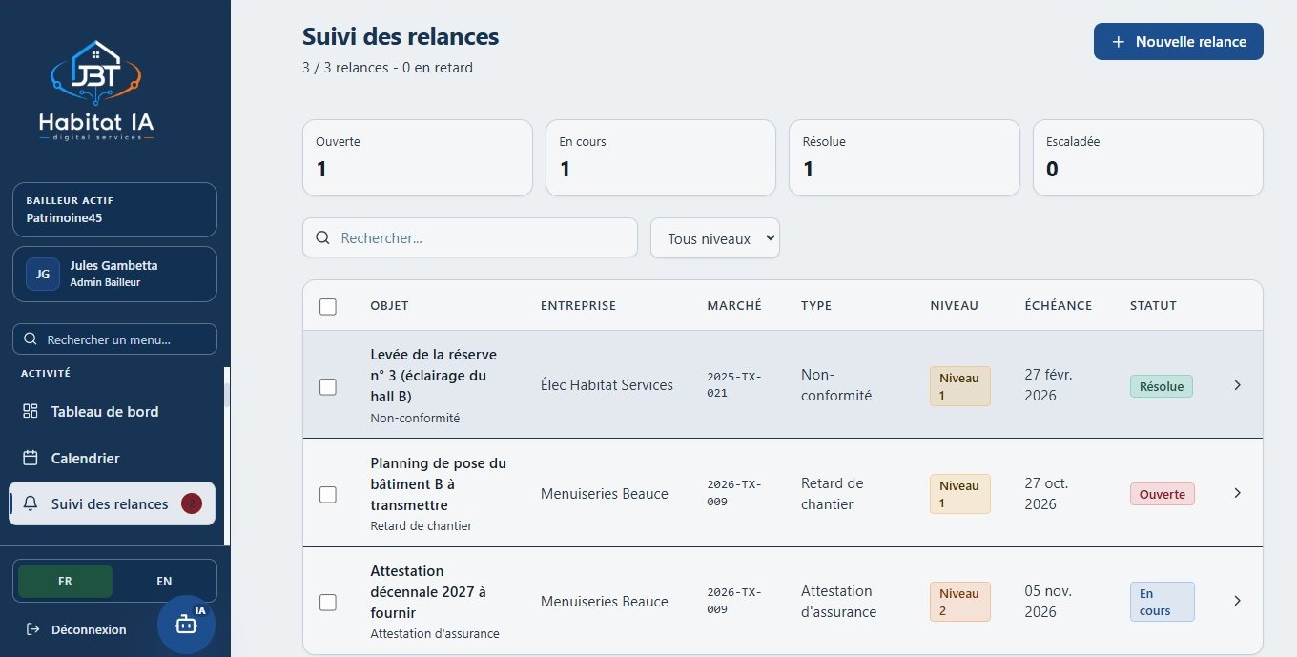Click the Nouvelle relance button

point(1179,42)
